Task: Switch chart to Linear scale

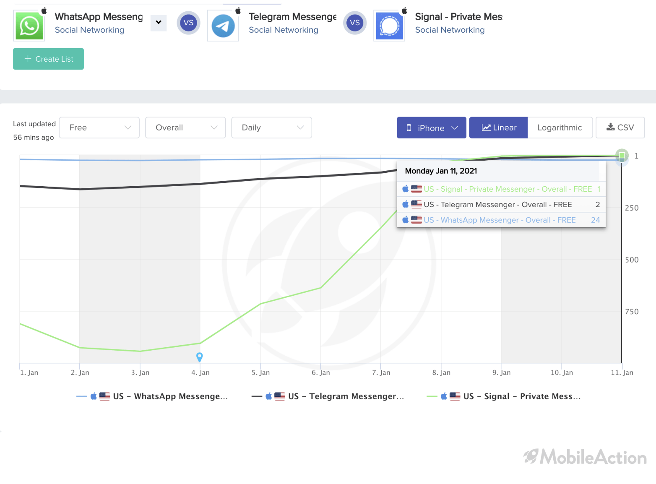Action: tap(498, 128)
